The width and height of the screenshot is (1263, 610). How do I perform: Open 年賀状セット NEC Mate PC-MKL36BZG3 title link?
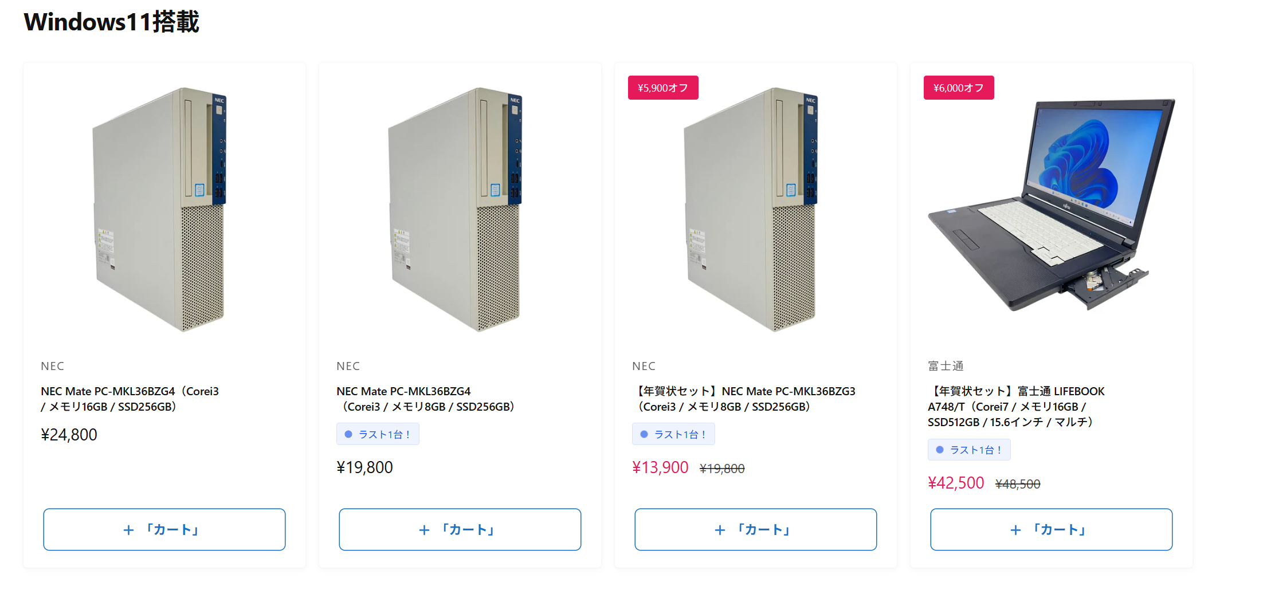[744, 399]
